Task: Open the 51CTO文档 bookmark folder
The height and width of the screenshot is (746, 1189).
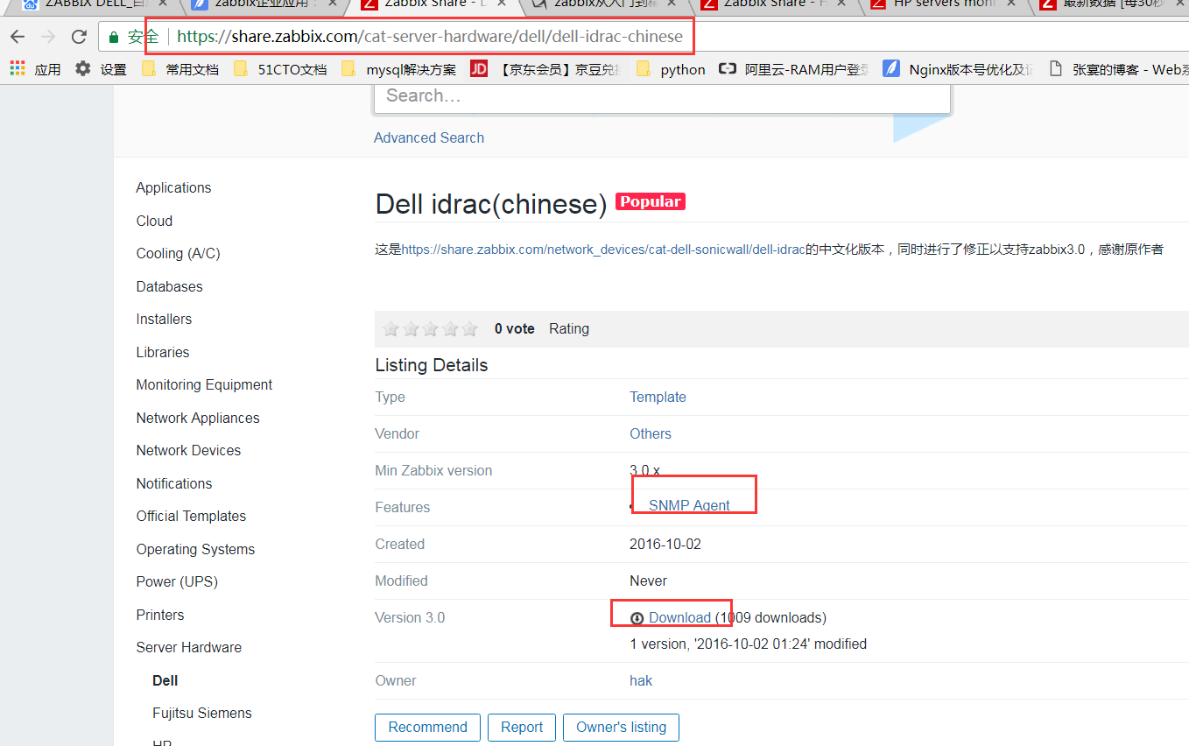Action: tap(280, 69)
